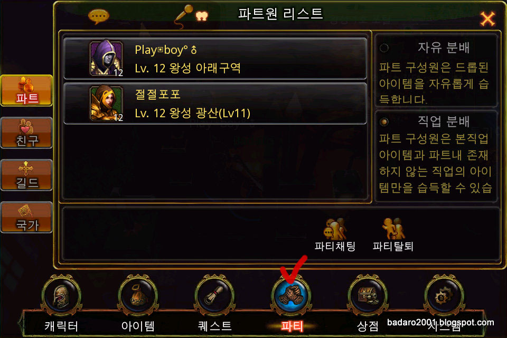Open the 시스템 gear icon

444,295
